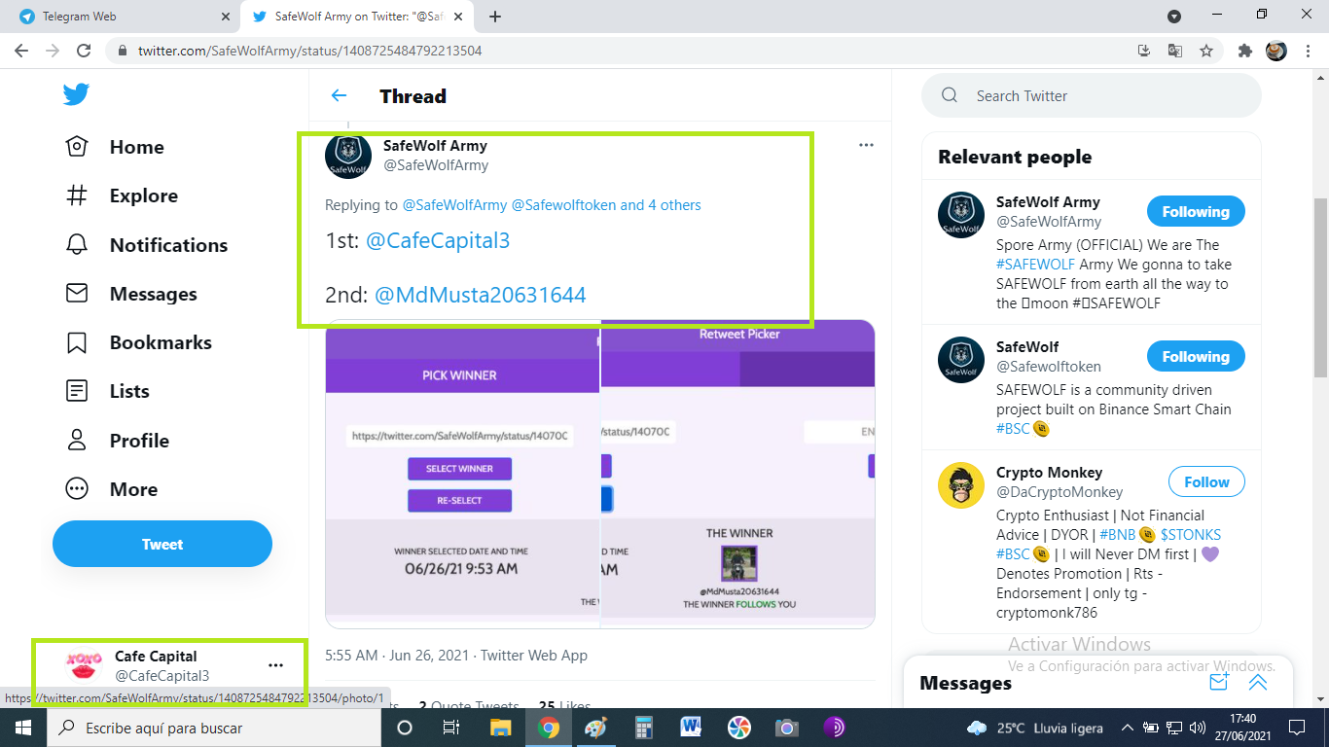Screen dimensions: 1329x747
Task: Close the Telegram Web tab
Action: 226,17
